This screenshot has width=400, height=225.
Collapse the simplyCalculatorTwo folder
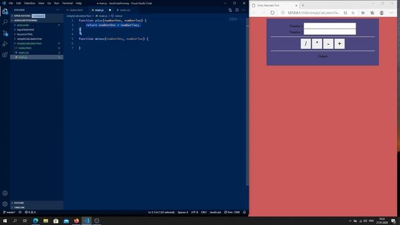[x=29, y=43]
